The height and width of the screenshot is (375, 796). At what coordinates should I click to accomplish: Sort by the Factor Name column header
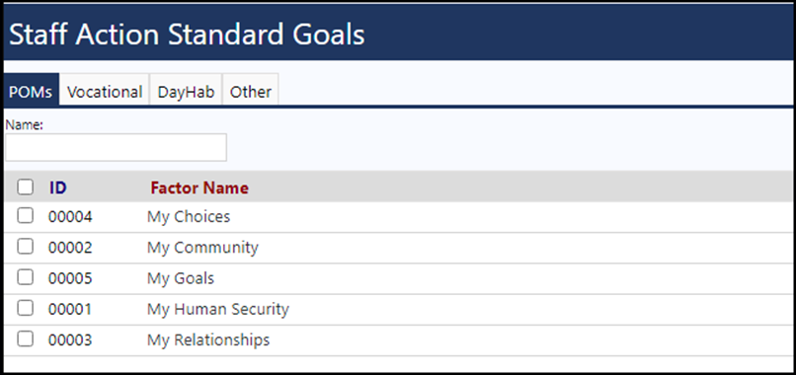pos(199,187)
